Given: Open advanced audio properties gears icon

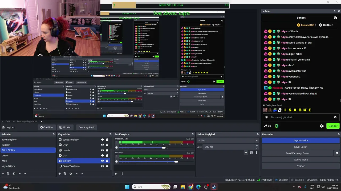Looking at the screenshot, I should pos(116,174).
